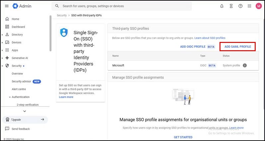
Task: Click ADD SAML PROFILE button
Action: (x=238, y=47)
